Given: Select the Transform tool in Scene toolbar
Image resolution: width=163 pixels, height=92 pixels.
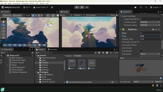Looking at the screenshot, I should click(3, 38).
